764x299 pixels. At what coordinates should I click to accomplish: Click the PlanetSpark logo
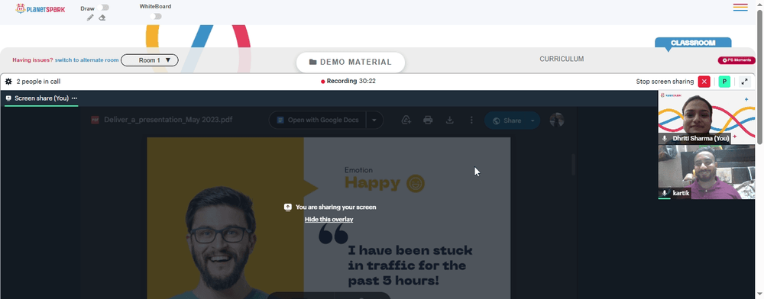click(40, 8)
